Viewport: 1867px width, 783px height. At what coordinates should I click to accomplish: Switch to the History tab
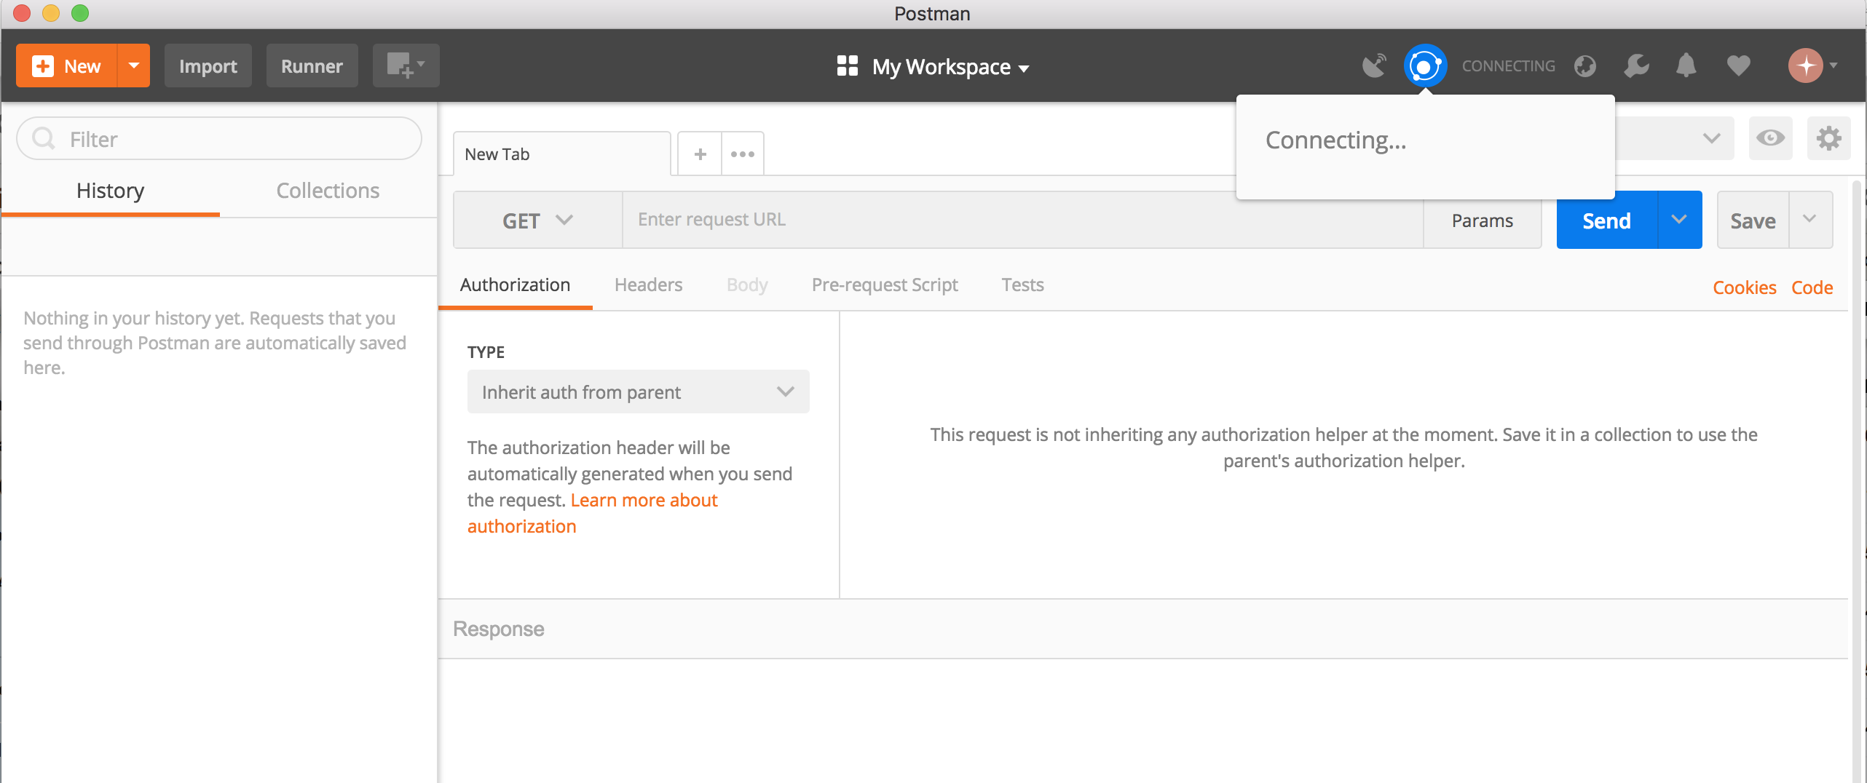tap(111, 191)
